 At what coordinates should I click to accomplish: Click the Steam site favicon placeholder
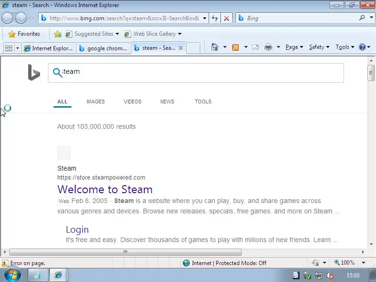(x=64, y=152)
